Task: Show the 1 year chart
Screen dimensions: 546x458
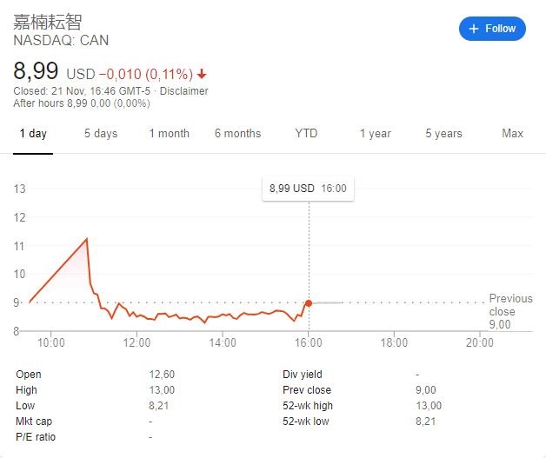Action: (376, 133)
